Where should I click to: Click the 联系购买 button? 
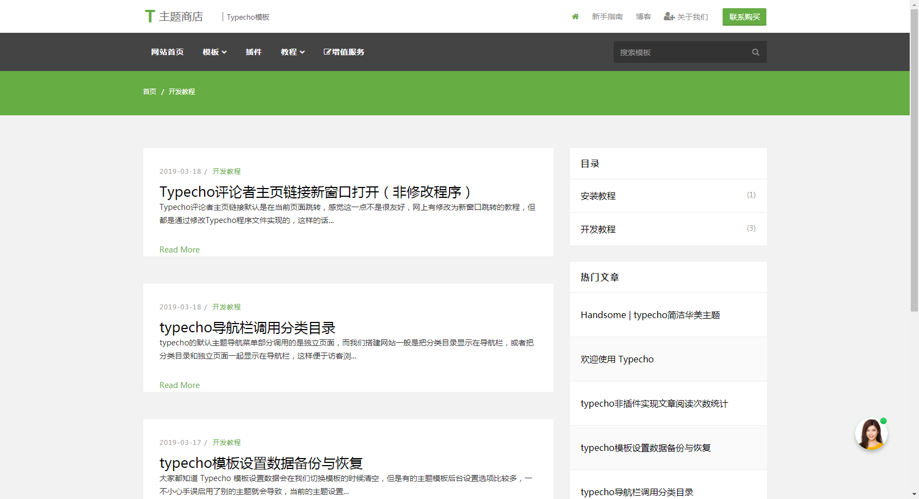point(744,17)
